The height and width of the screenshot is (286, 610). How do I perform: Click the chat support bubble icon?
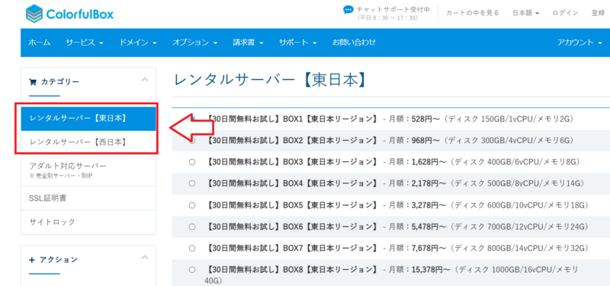tap(348, 10)
